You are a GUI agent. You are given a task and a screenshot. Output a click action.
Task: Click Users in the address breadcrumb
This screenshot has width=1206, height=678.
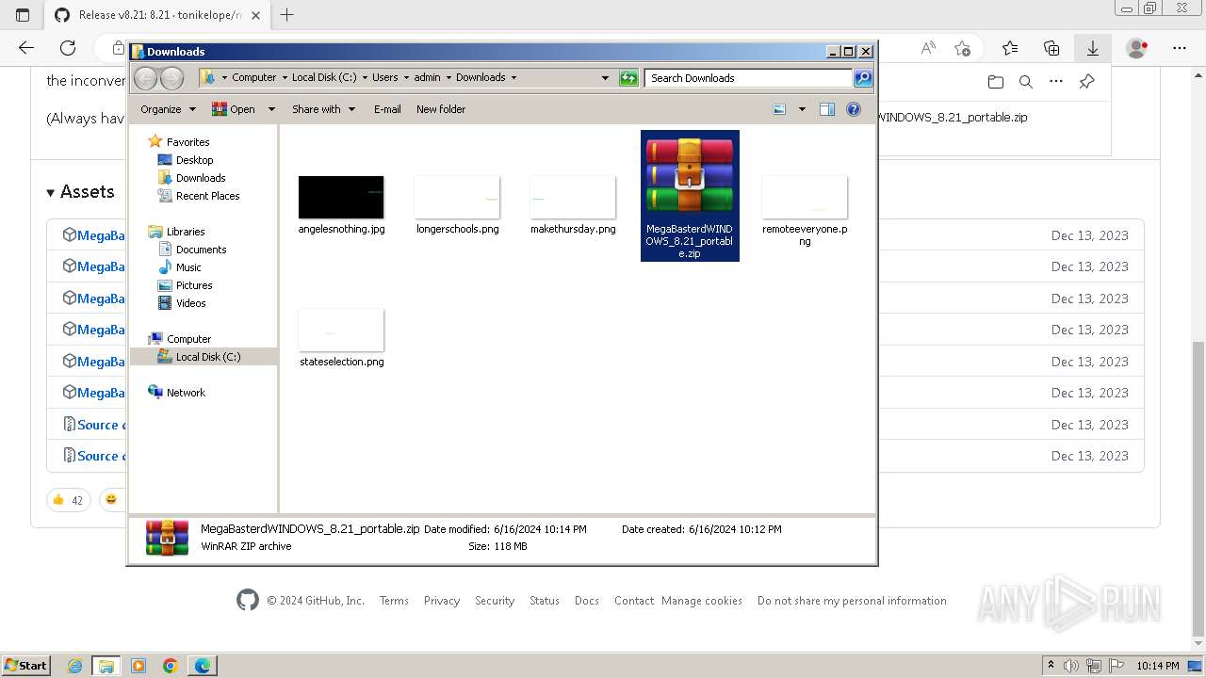click(384, 77)
